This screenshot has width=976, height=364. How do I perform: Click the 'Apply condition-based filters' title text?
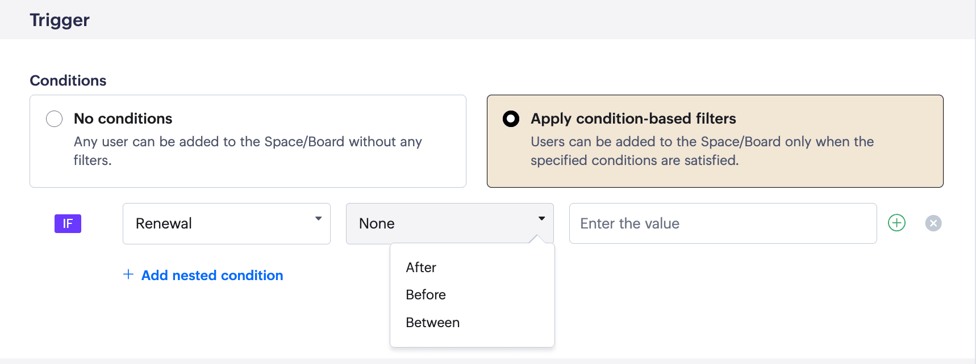click(x=633, y=118)
